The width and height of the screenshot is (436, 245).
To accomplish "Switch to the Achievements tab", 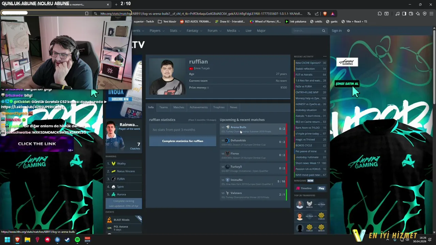I will pos(199,107).
